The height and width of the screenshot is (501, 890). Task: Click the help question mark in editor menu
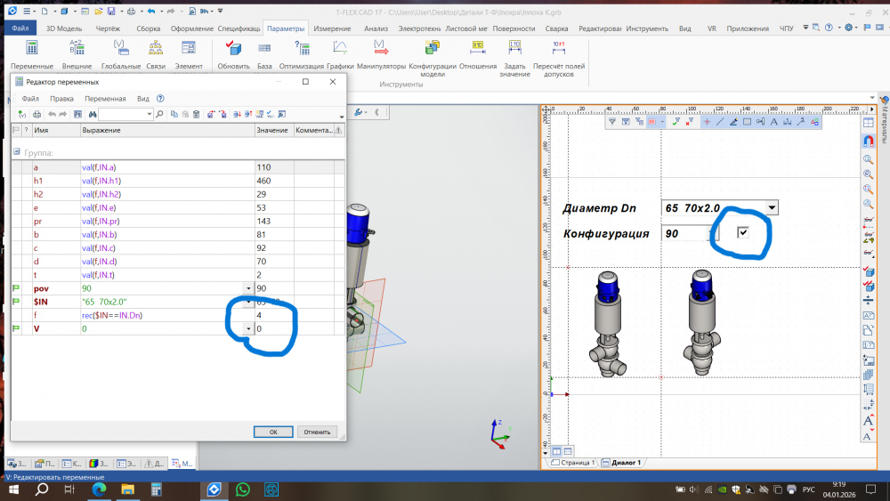click(160, 99)
